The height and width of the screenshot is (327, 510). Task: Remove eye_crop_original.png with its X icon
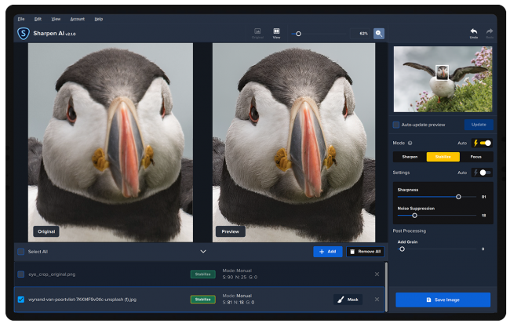377,274
